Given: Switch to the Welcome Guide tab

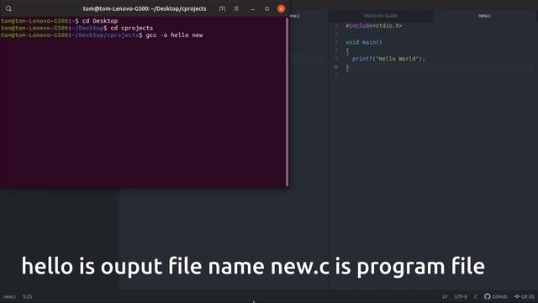Looking at the screenshot, I should pyautogui.click(x=380, y=16).
